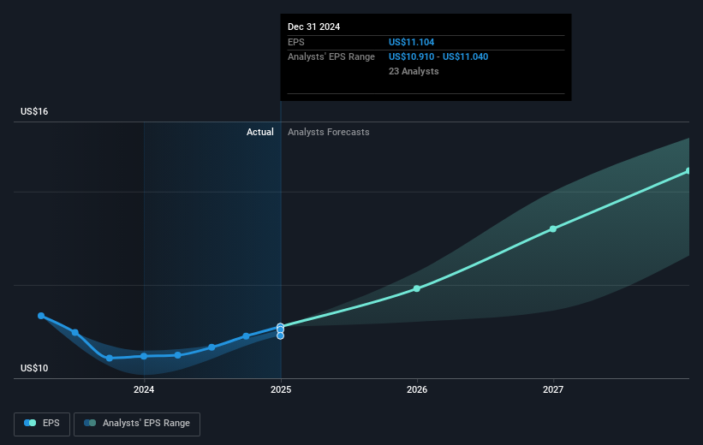
Task: Click the 2026 x-axis label
Action: (x=417, y=389)
